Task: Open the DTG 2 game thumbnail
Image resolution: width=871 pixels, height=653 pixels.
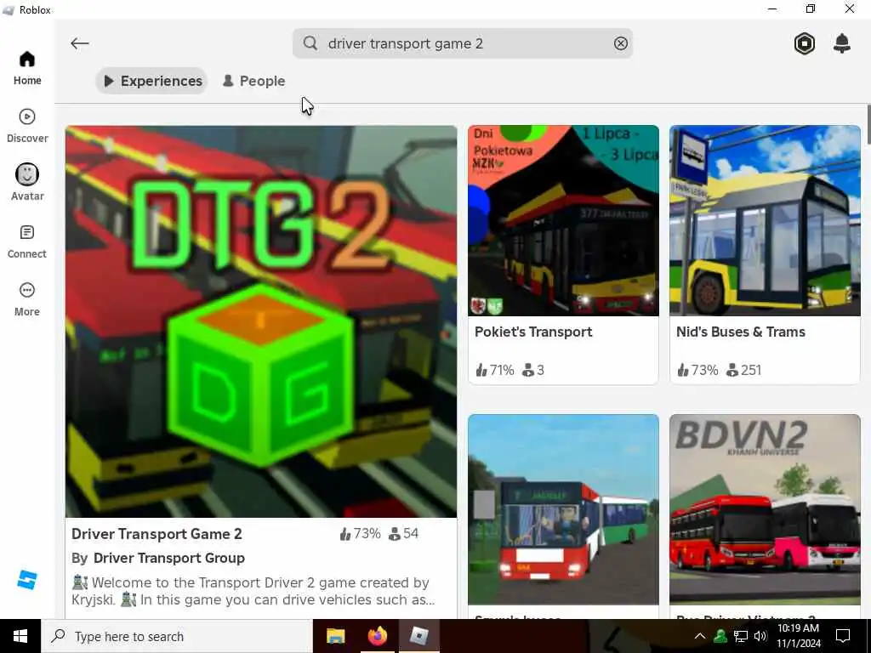Action: 261,321
